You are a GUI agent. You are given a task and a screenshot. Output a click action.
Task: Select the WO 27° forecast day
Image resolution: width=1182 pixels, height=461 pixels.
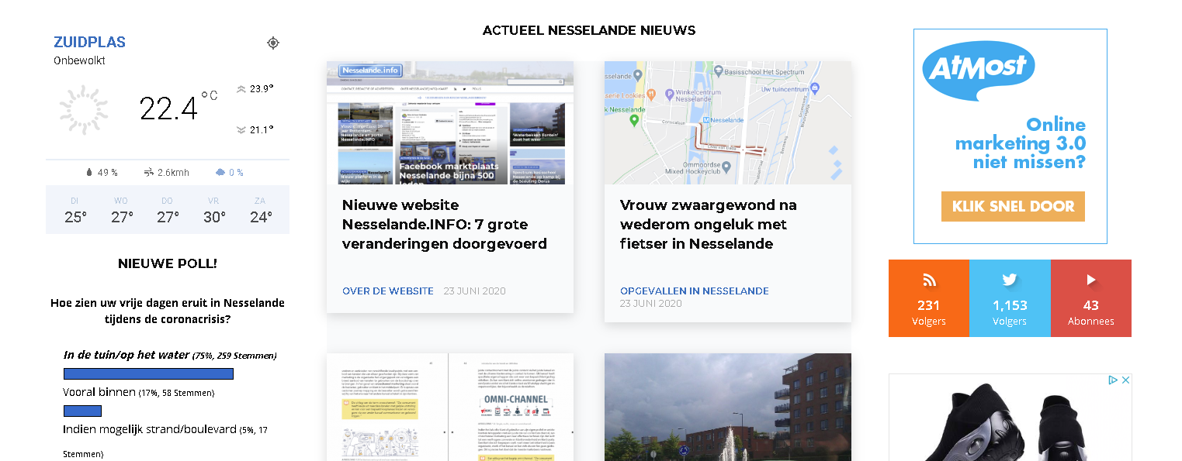(x=122, y=211)
